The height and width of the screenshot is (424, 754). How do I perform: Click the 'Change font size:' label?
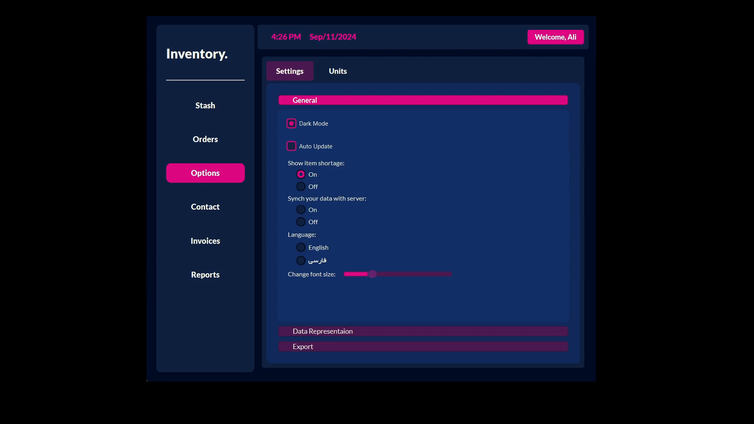coord(311,274)
